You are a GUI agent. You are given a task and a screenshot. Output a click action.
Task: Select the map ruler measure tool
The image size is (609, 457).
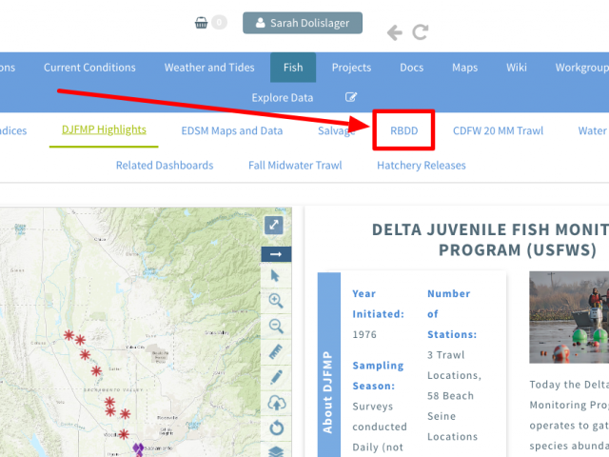pos(276,351)
